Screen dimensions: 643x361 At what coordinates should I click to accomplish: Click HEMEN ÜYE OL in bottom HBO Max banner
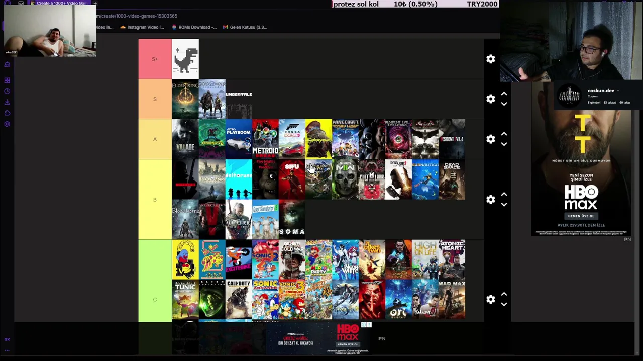point(348,344)
